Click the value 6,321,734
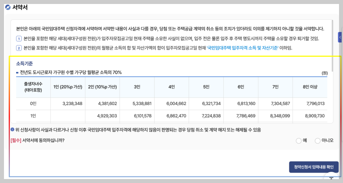Image resolution: width=343 pixels, height=183 pixels. [211, 104]
